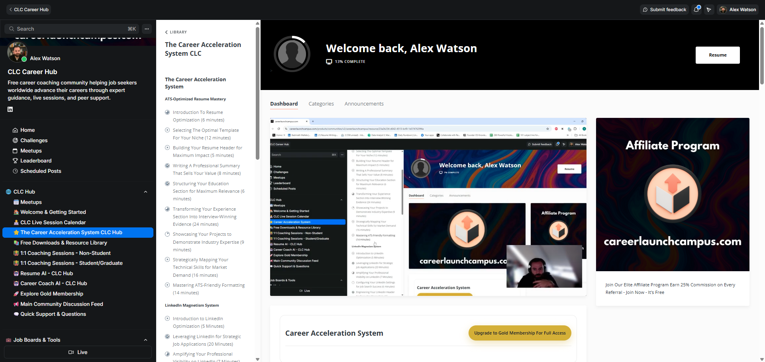Click the Welcome & Getting Started icon
The width and height of the screenshot is (765, 362).
(16, 212)
